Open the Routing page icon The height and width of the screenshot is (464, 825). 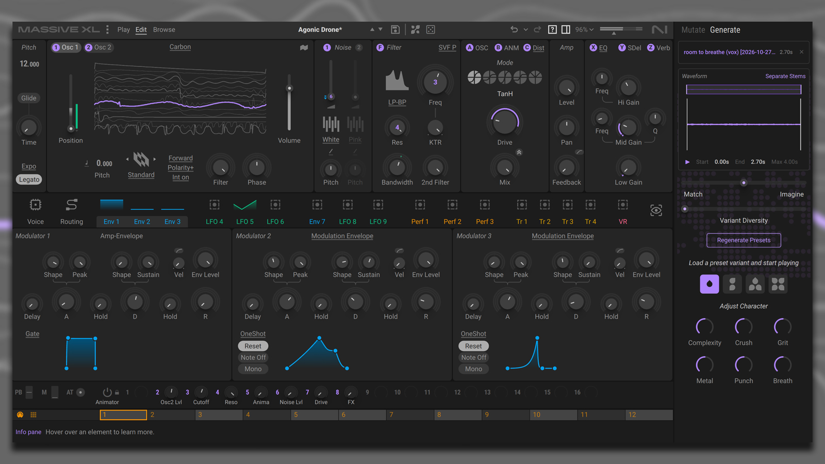(72, 205)
